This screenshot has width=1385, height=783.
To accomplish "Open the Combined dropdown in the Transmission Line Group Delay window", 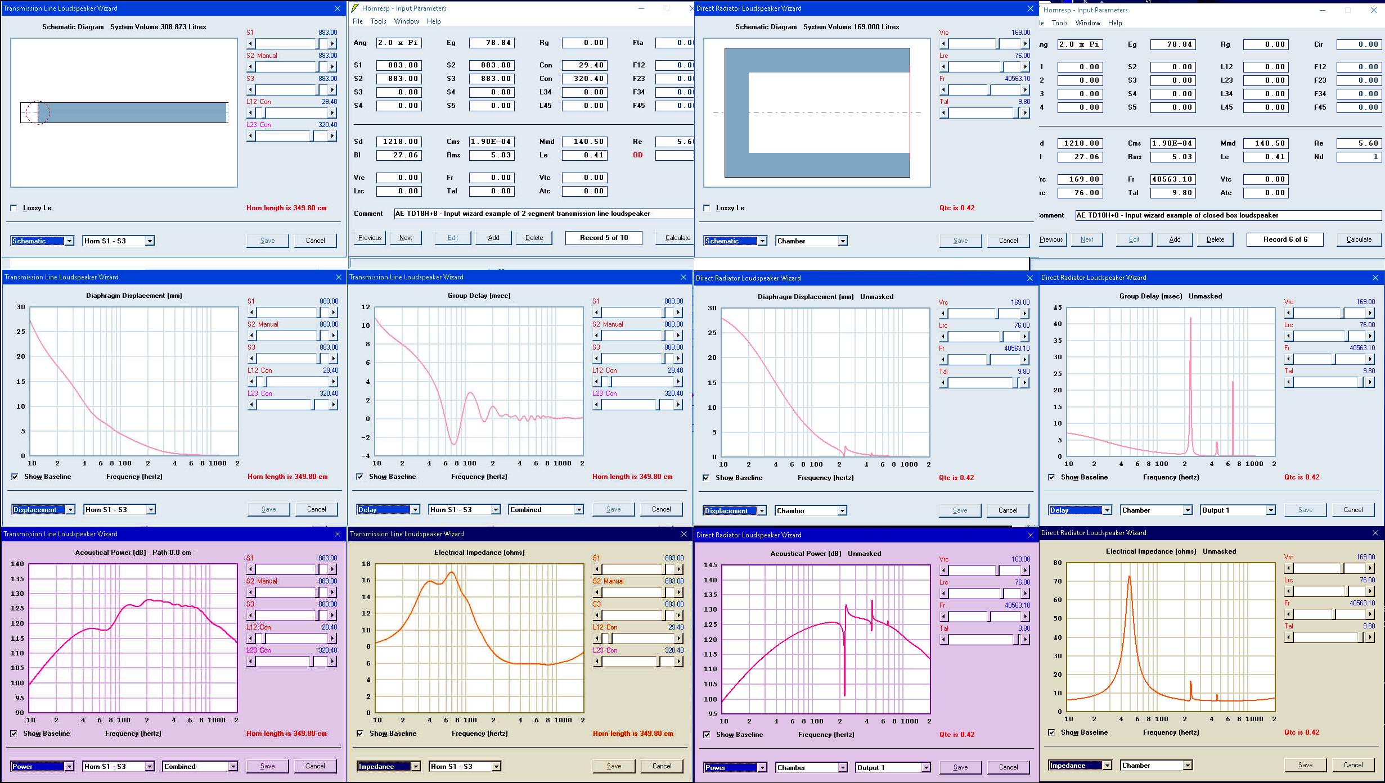I will point(579,509).
